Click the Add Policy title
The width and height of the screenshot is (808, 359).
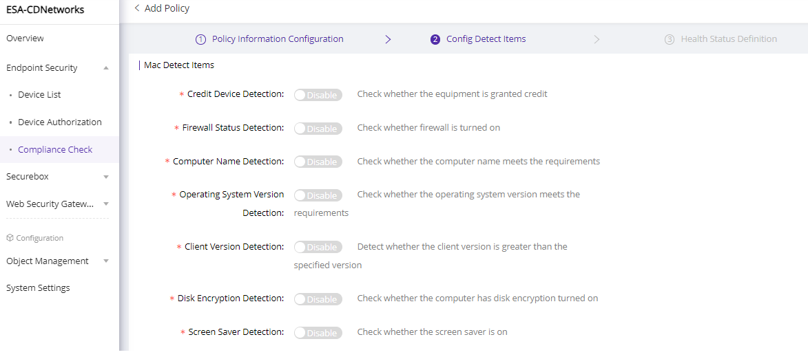pyautogui.click(x=167, y=8)
